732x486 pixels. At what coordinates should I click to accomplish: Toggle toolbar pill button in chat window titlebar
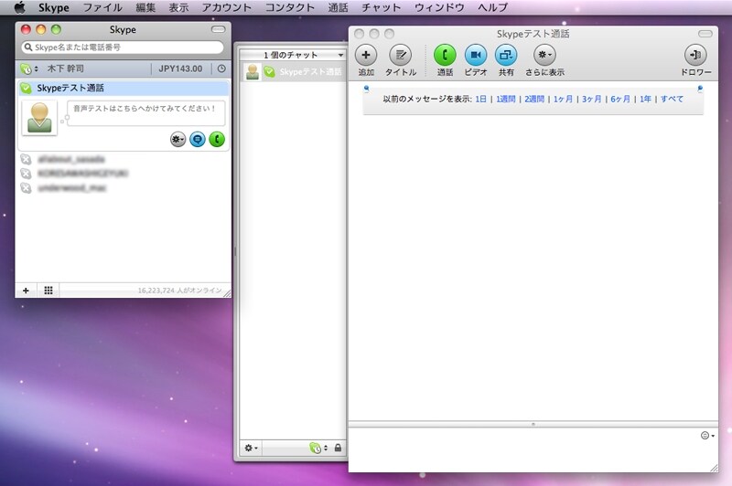pos(705,34)
